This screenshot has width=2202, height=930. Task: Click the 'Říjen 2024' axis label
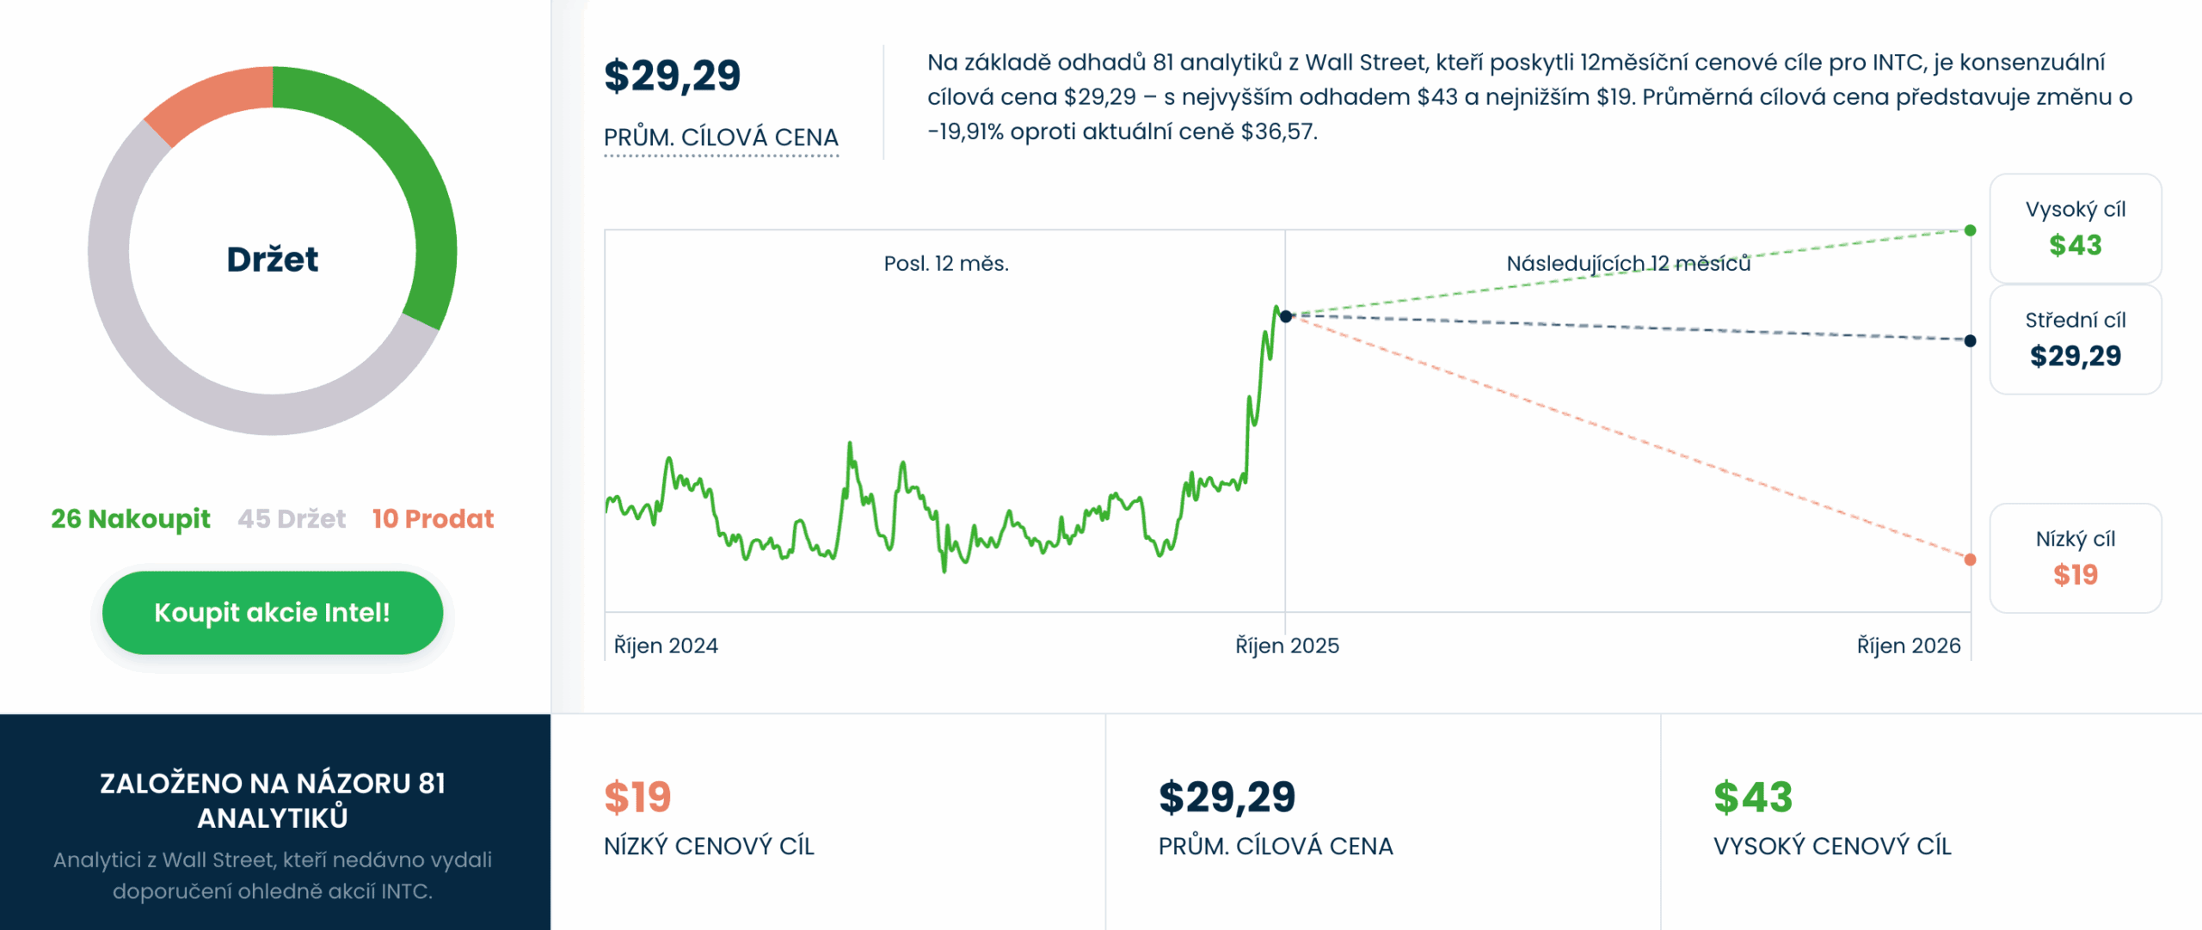(x=666, y=645)
